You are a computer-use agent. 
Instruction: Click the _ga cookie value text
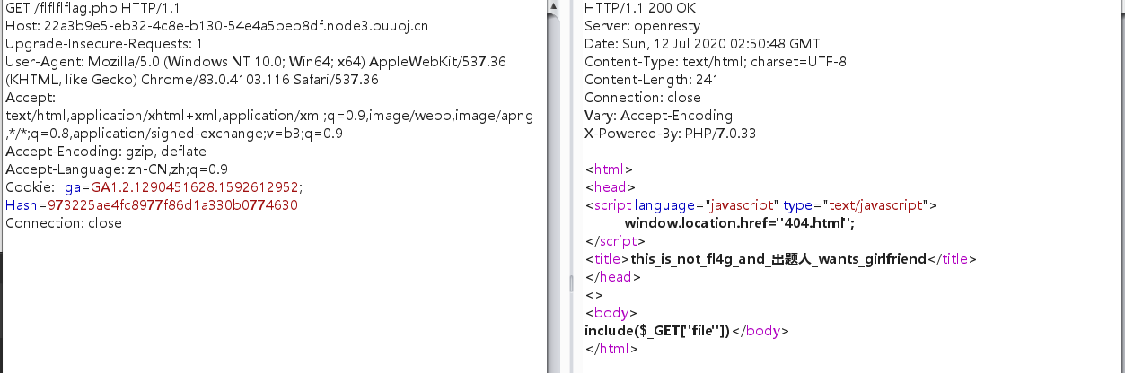click(x=197, y=187)
